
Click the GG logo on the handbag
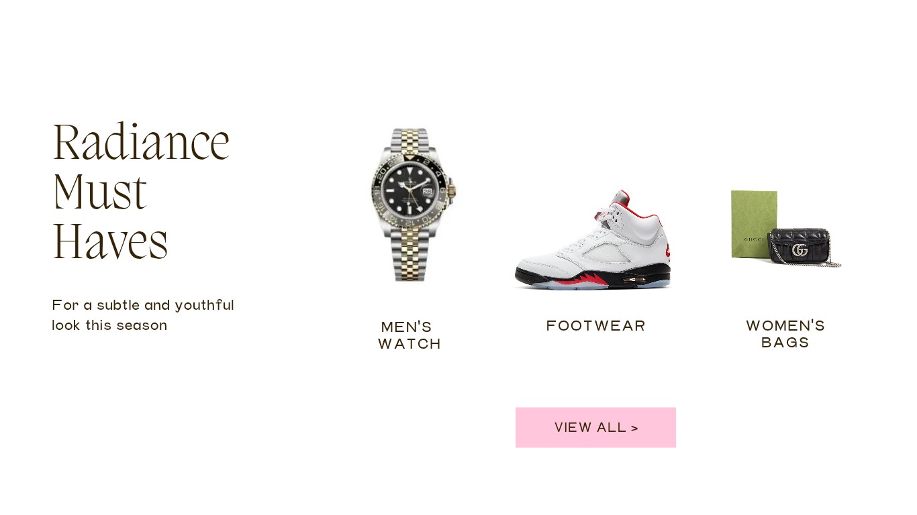click(800, 250)
